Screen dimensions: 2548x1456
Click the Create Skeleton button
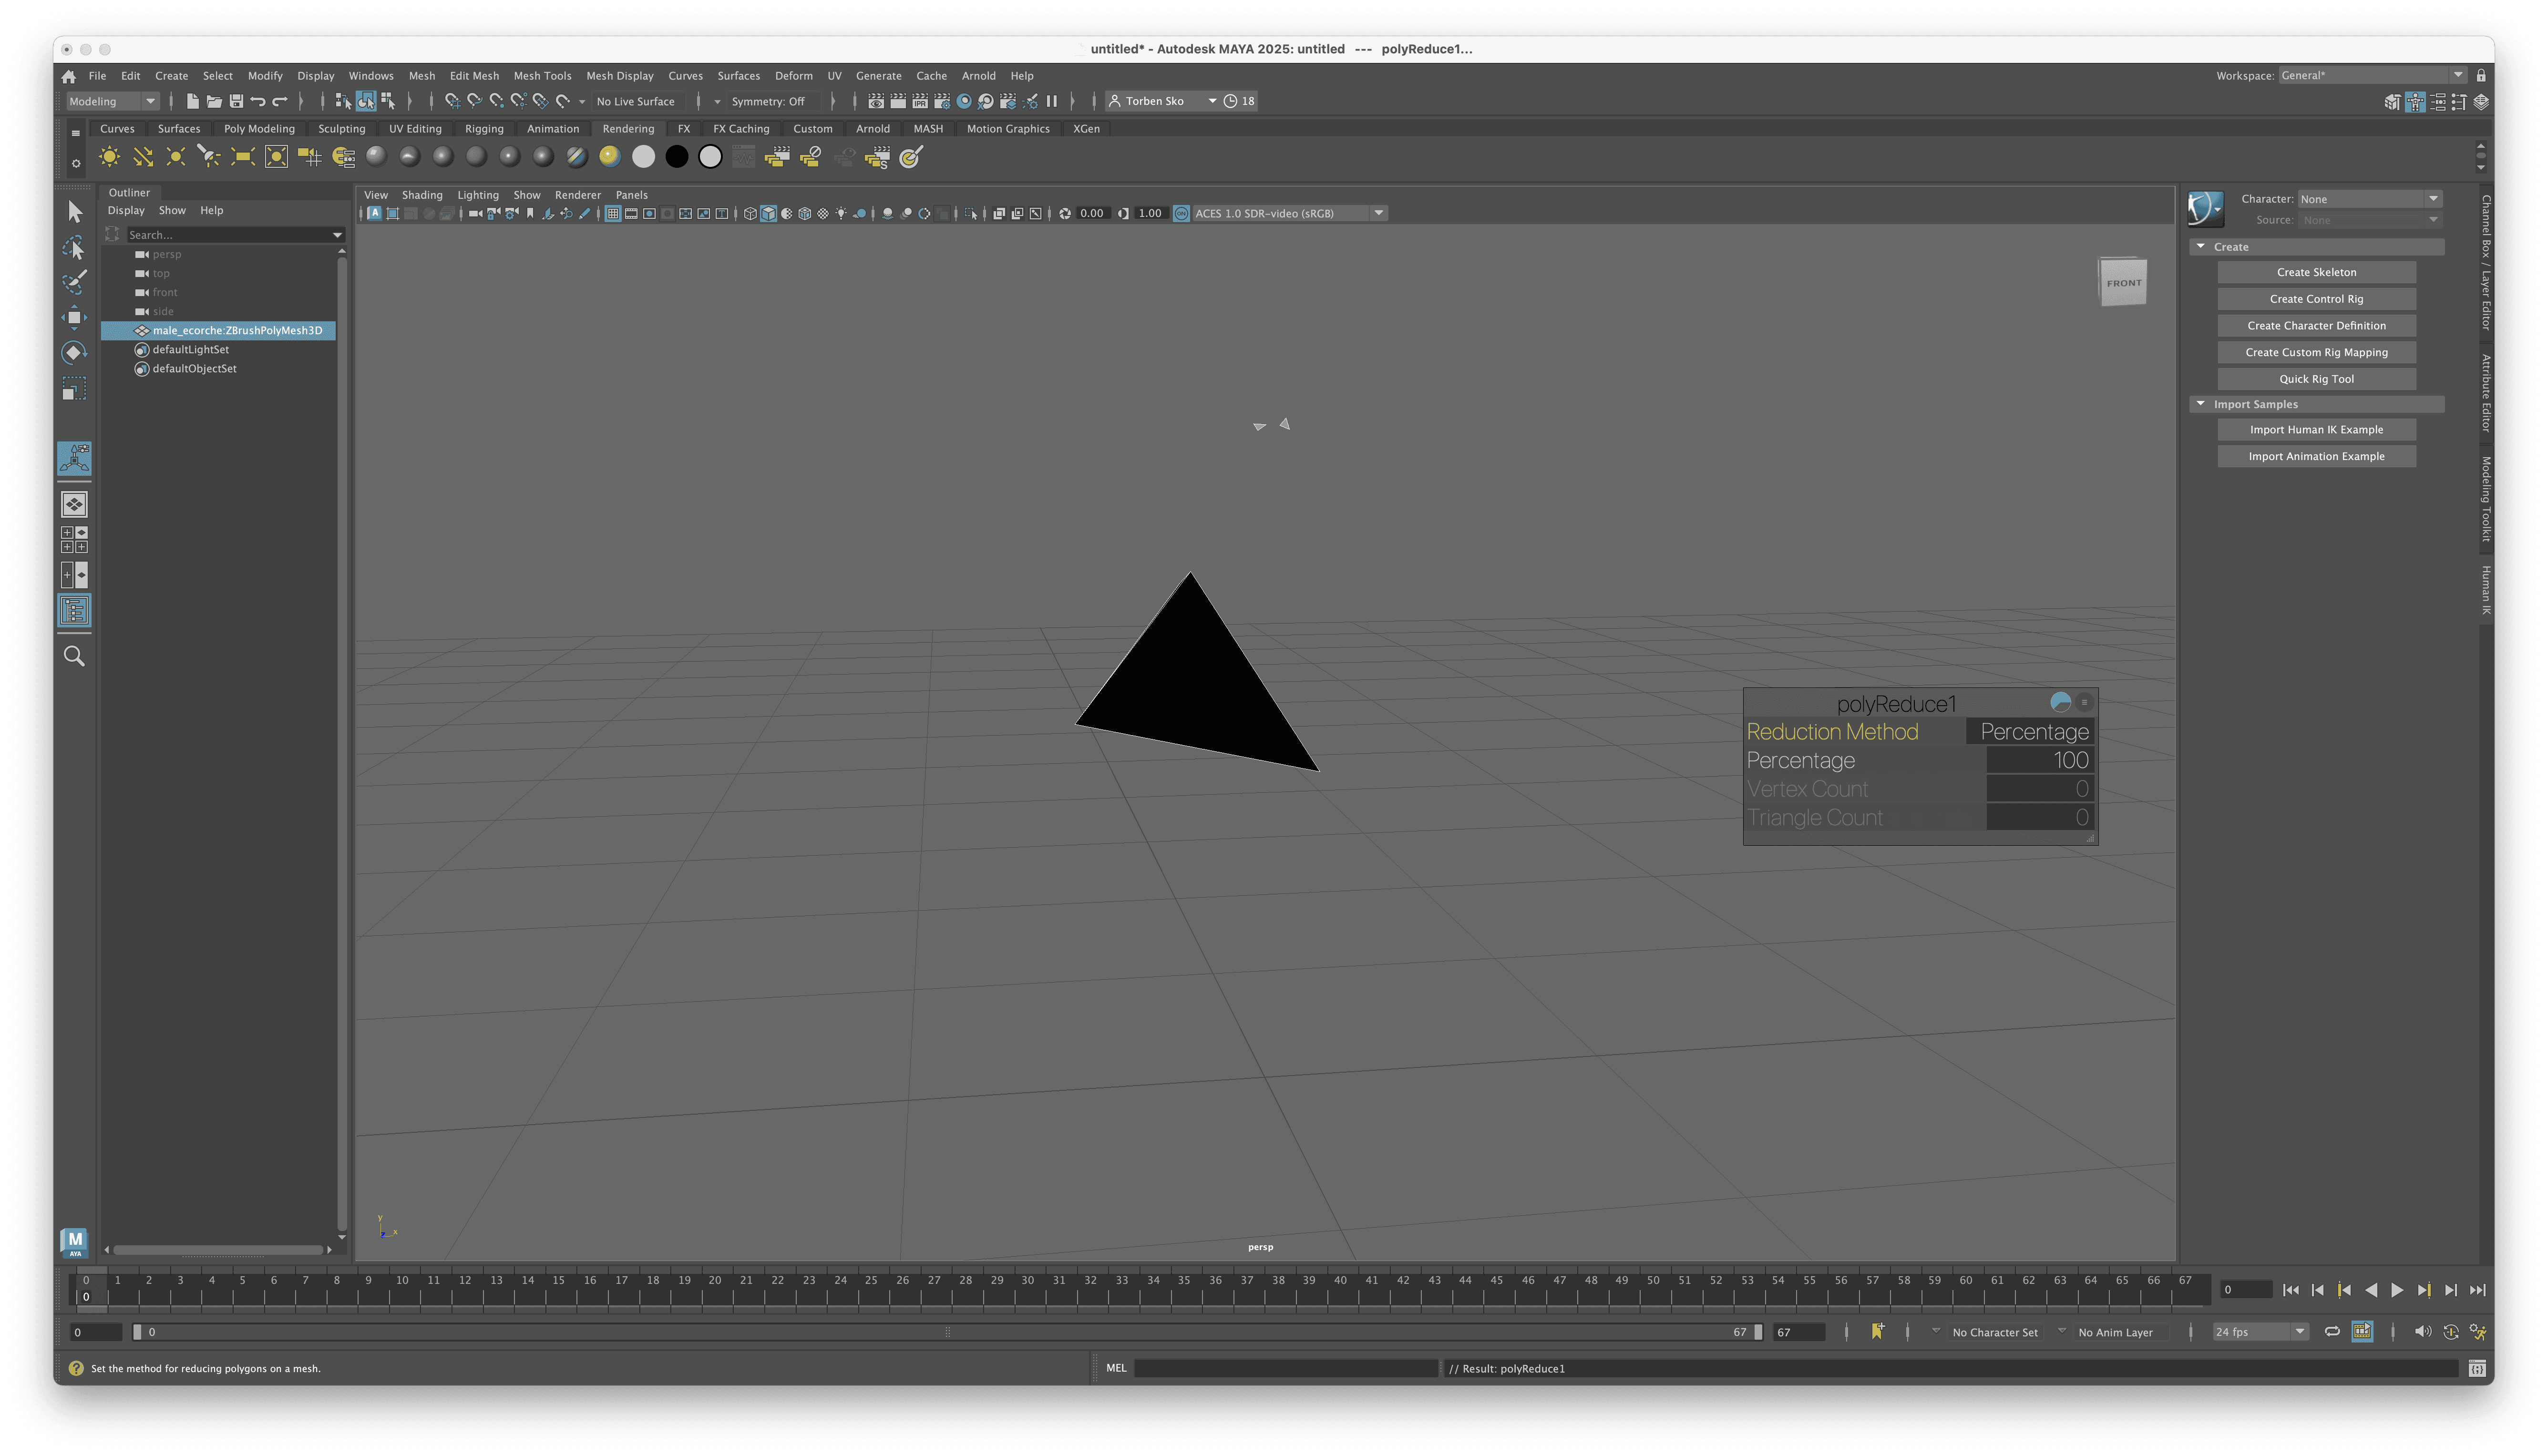pos(2315,272)
